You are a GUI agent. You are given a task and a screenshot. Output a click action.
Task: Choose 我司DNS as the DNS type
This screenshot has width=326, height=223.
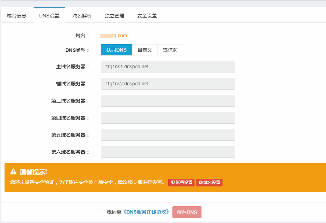click(116, 50)
